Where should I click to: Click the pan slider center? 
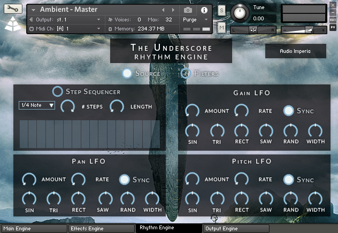coord(253,30)
